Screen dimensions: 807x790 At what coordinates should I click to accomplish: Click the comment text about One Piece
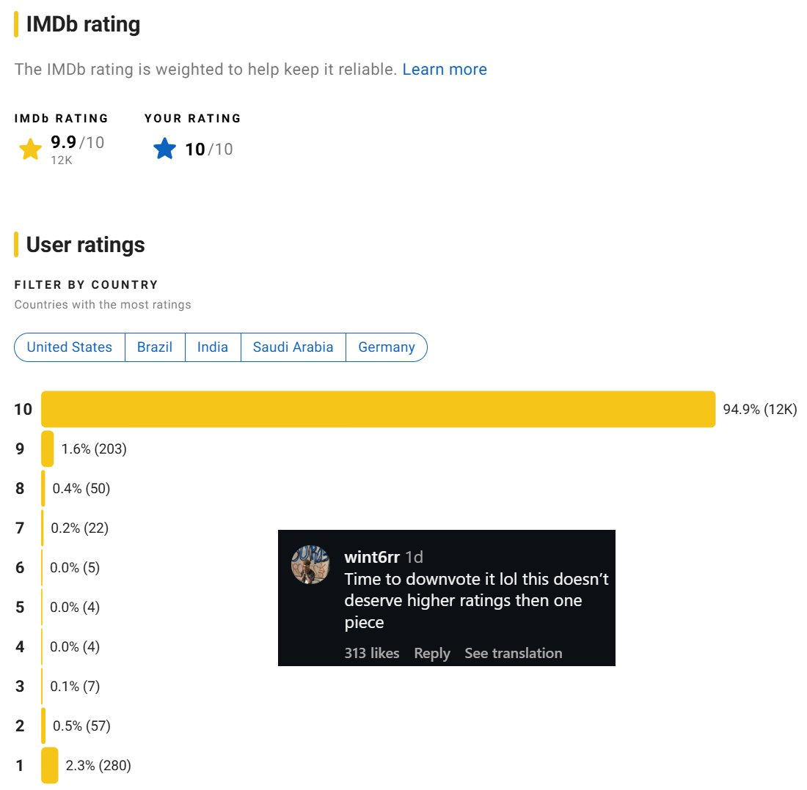[x=476, y=600]
